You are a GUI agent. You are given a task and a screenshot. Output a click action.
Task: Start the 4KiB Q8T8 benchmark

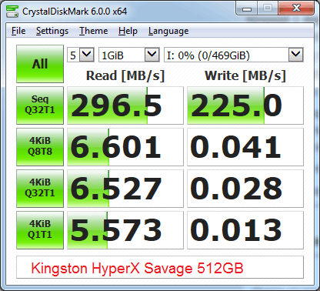[x=40, y=147]
